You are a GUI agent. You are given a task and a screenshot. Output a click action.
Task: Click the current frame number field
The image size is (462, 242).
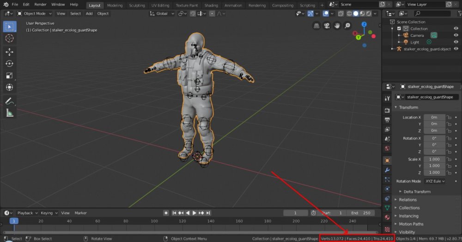pos(295,213)
